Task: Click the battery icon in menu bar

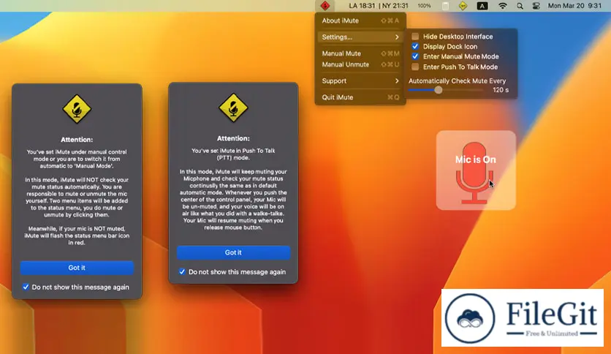Action: click(x=445, y=6)
